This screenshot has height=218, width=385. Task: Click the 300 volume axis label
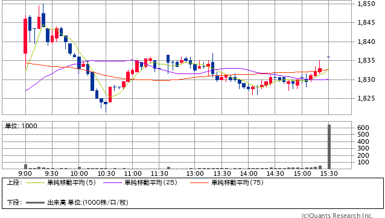(363, 148)
